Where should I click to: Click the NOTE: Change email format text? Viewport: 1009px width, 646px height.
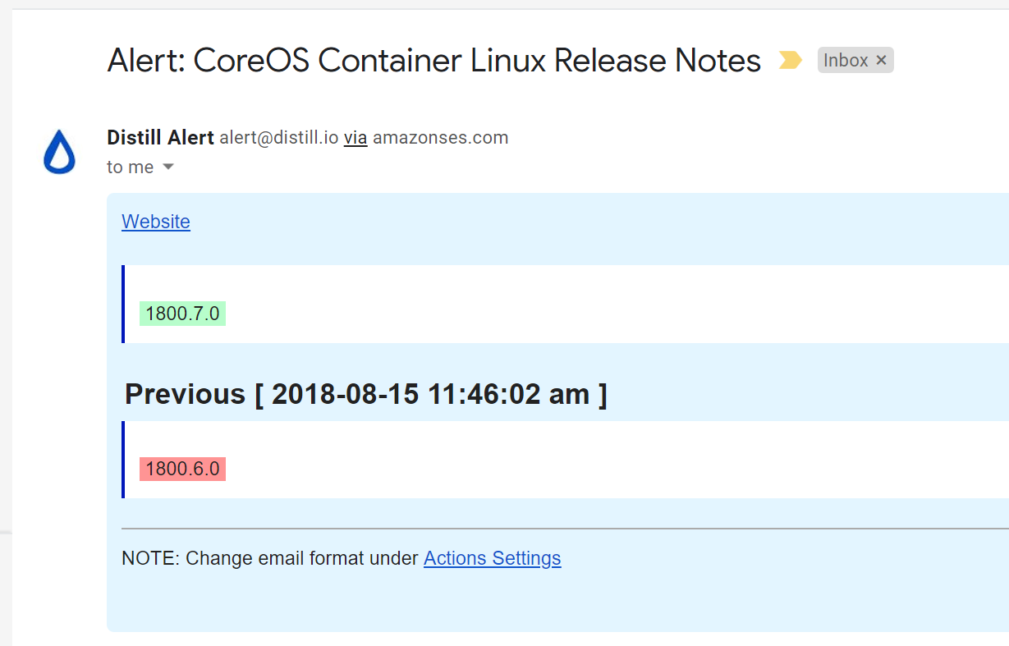pyautogui.click(x=270, y=558)
